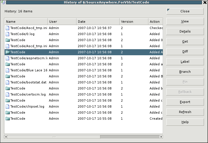Screen dimensions: 208x143
Task: Click folder icon of highlighted TestCode row
Action: click(x=7, y=52)
